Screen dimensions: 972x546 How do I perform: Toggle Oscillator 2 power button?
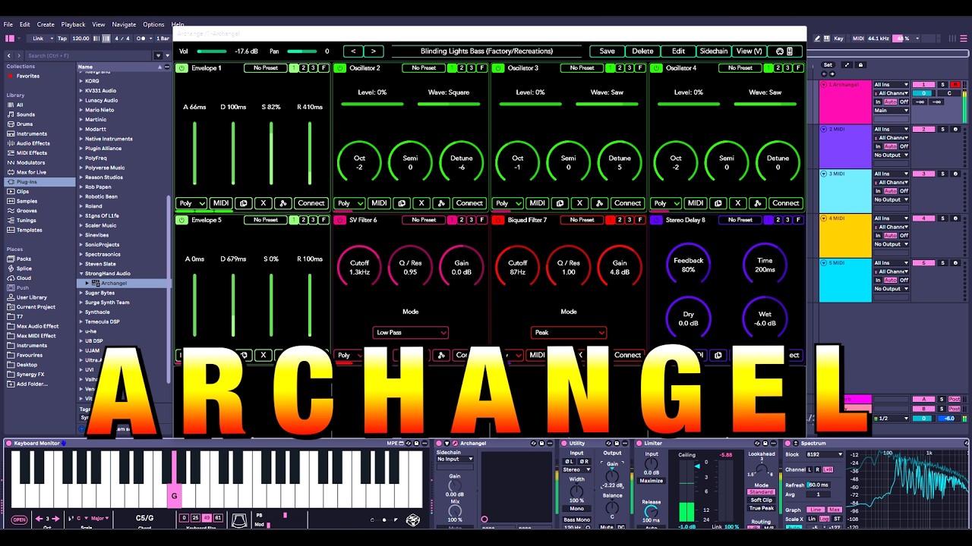click(340, 68)
